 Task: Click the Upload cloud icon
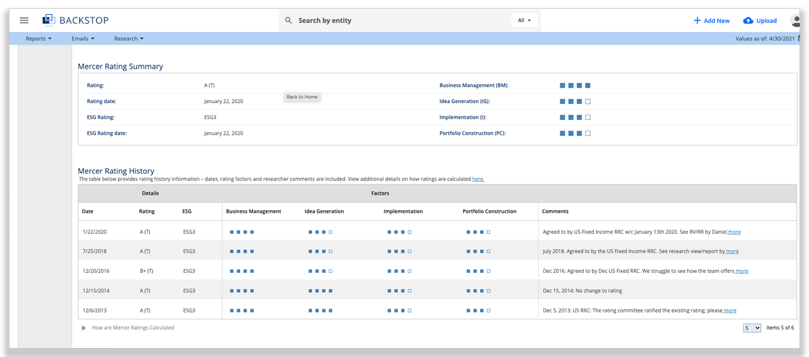tap(748, 21)
